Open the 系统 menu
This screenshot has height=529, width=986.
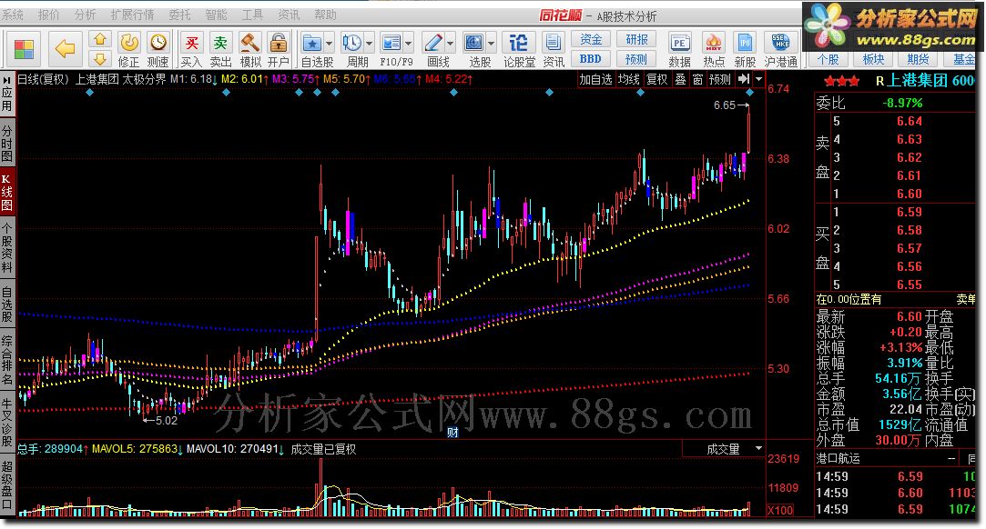(x=12, y=15)
